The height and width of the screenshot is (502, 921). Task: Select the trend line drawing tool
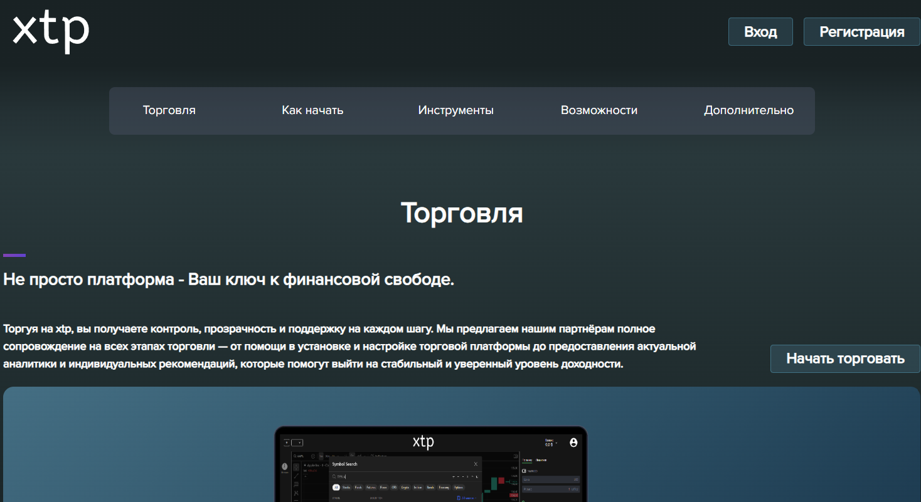[x=296, y=476]
